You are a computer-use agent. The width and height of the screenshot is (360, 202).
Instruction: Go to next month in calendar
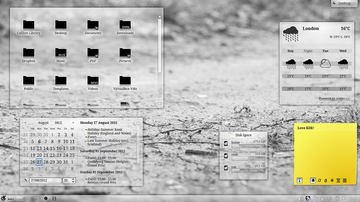73,123
